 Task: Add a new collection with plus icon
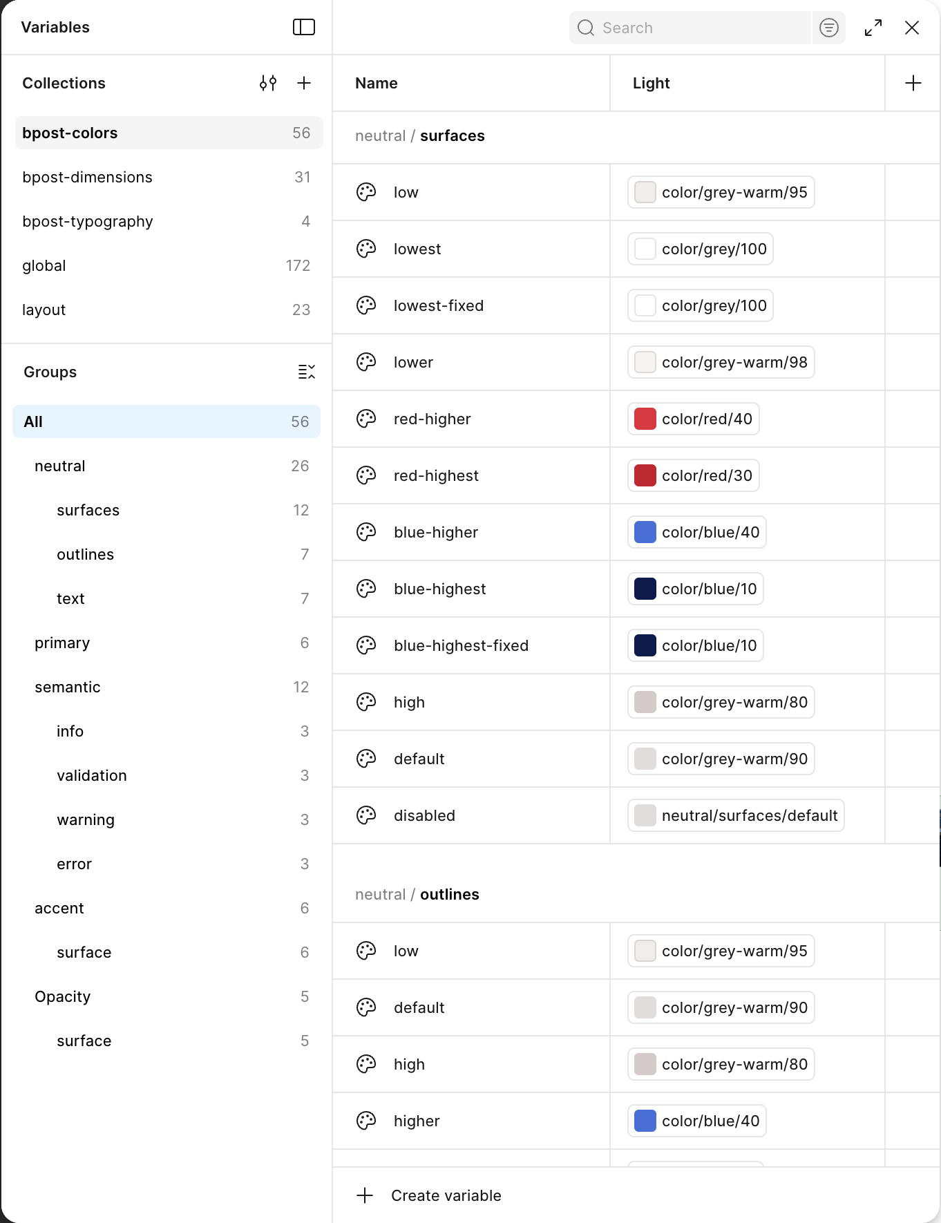coord(304,83)
